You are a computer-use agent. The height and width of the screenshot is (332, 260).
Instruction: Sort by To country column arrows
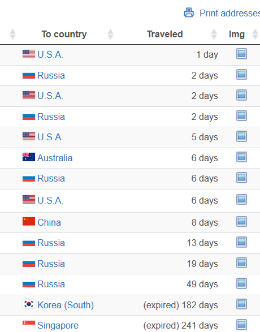coord(110,34)
